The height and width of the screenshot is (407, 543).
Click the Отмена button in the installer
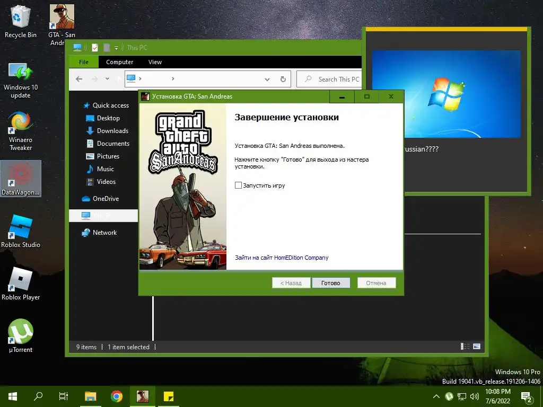point(376,283)
